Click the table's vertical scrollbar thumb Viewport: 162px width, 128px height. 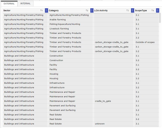click(160, 18)
